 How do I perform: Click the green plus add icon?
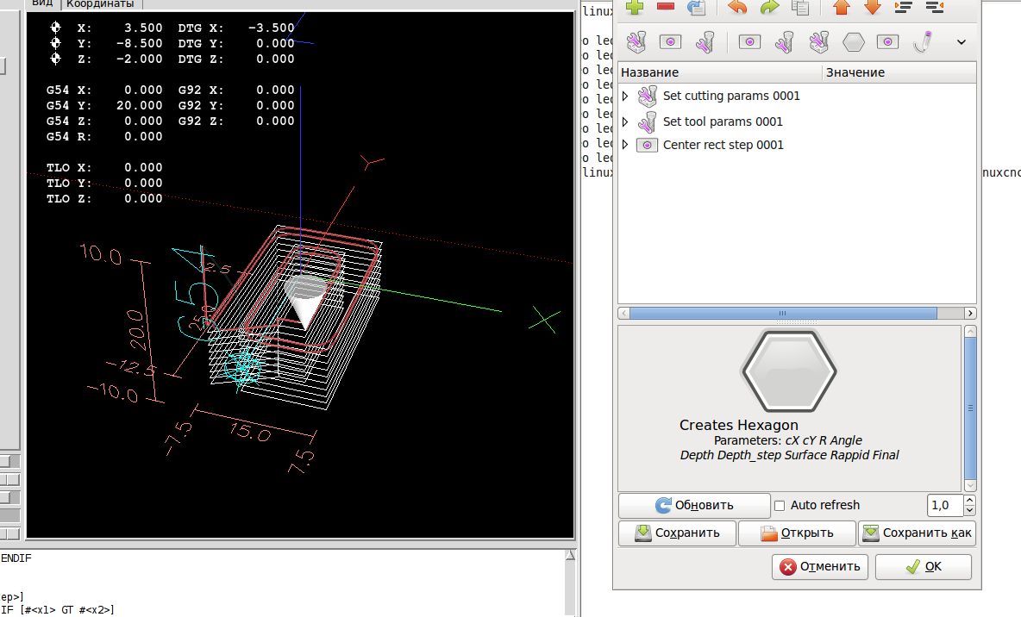(635, 8)
